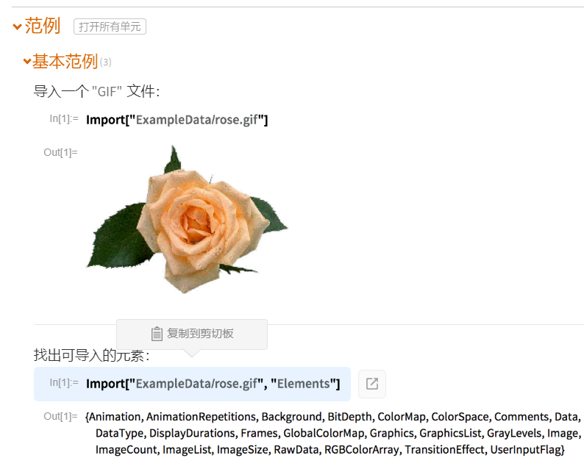Image resolution: width=584 pixels, height=469 pixels.
Task: Collapse the 范例 section chevron
Action: tap(17, 26)
